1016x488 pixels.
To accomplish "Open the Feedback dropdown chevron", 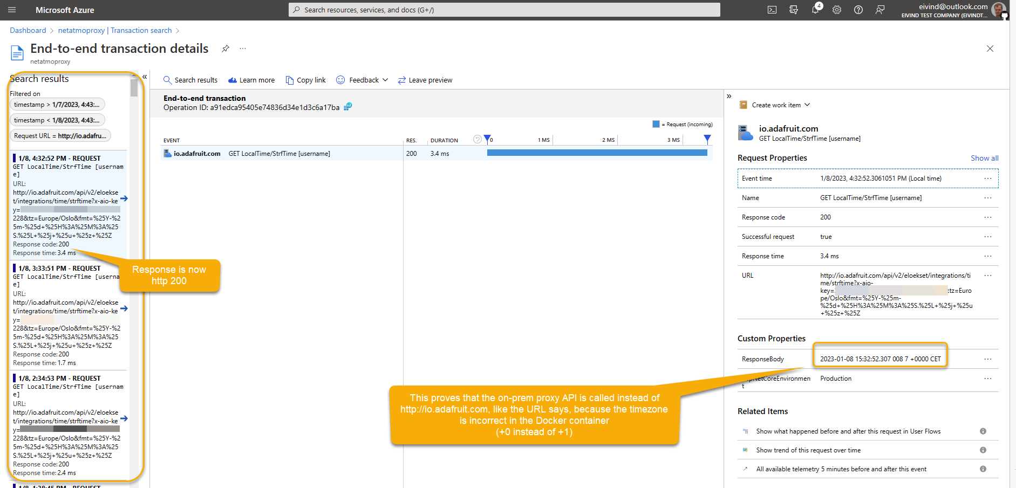I will [385, 80].
